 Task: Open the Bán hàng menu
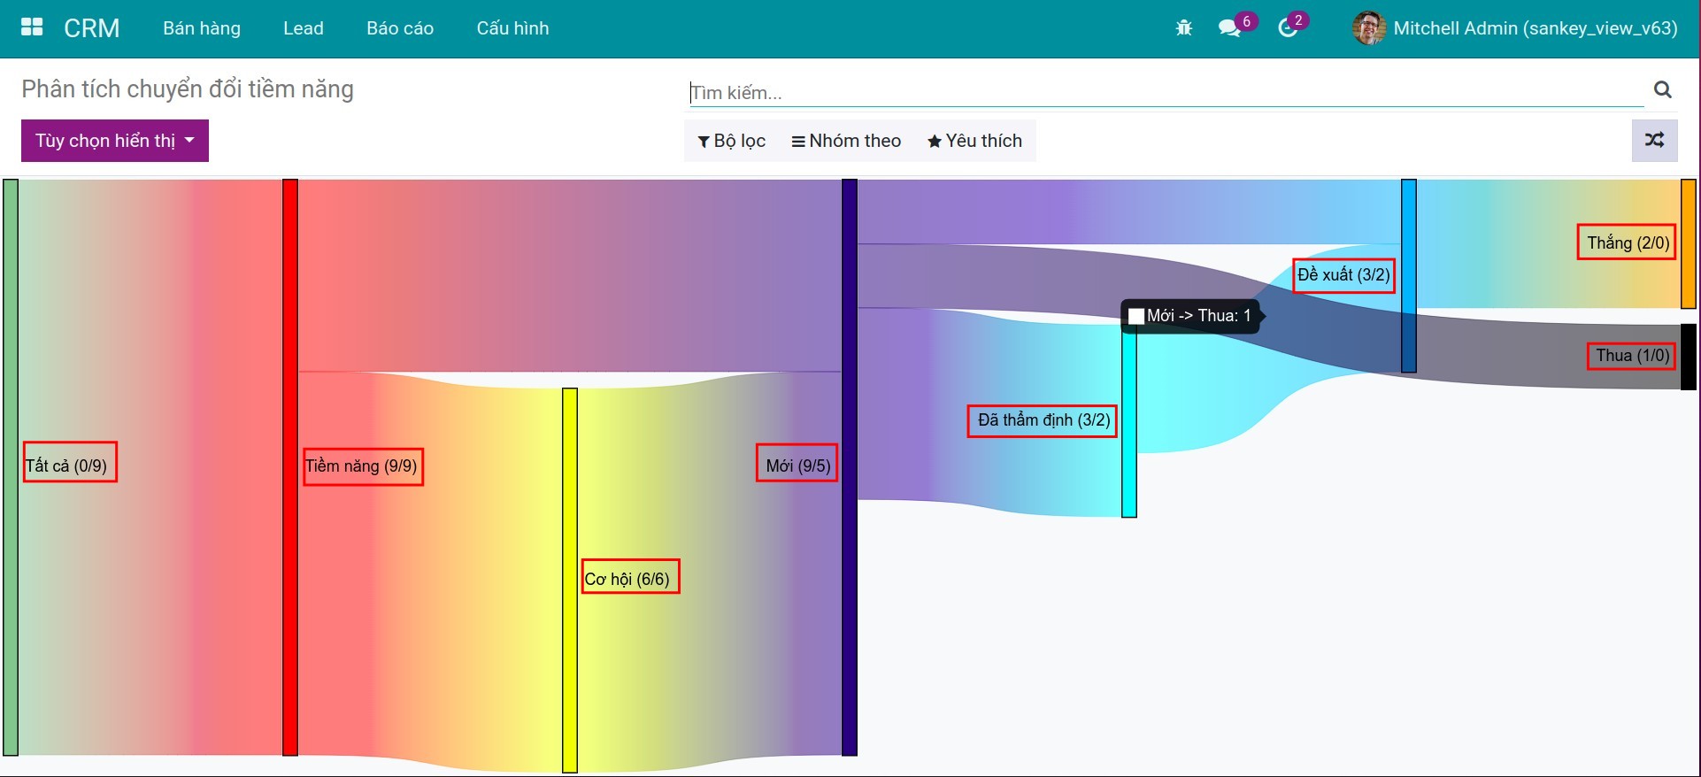pos(202,28)
